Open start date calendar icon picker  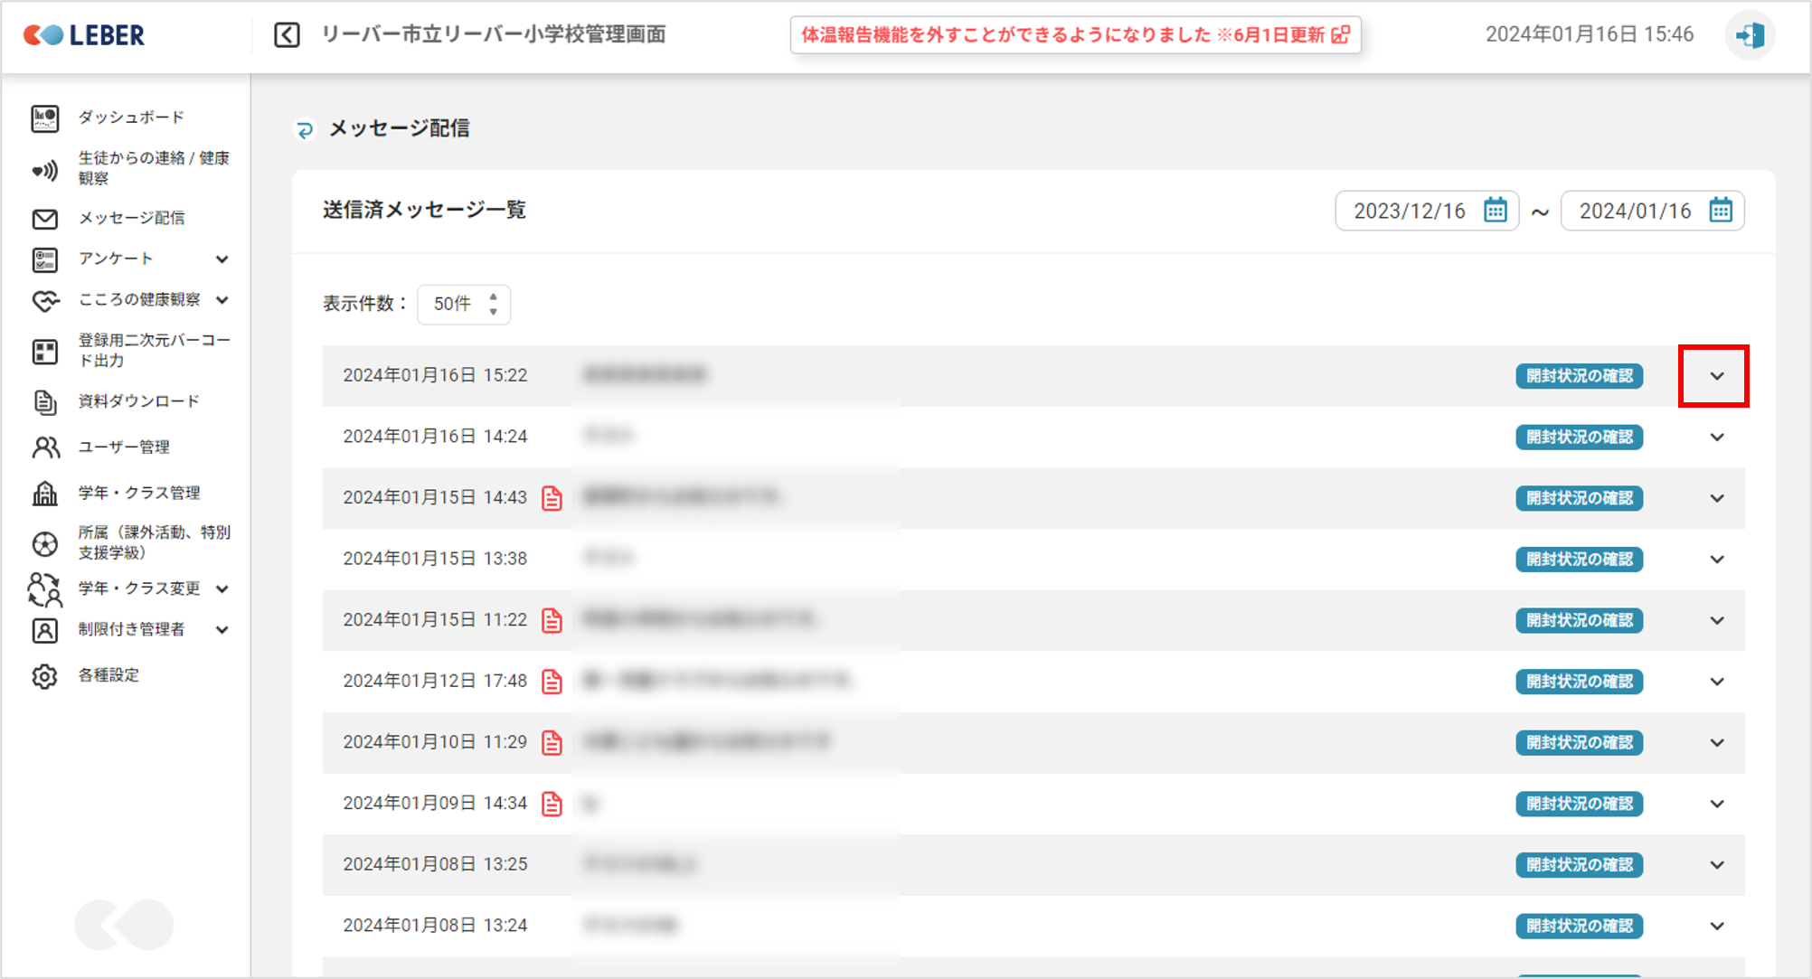pyautogui.click(x=1495, y=211)
